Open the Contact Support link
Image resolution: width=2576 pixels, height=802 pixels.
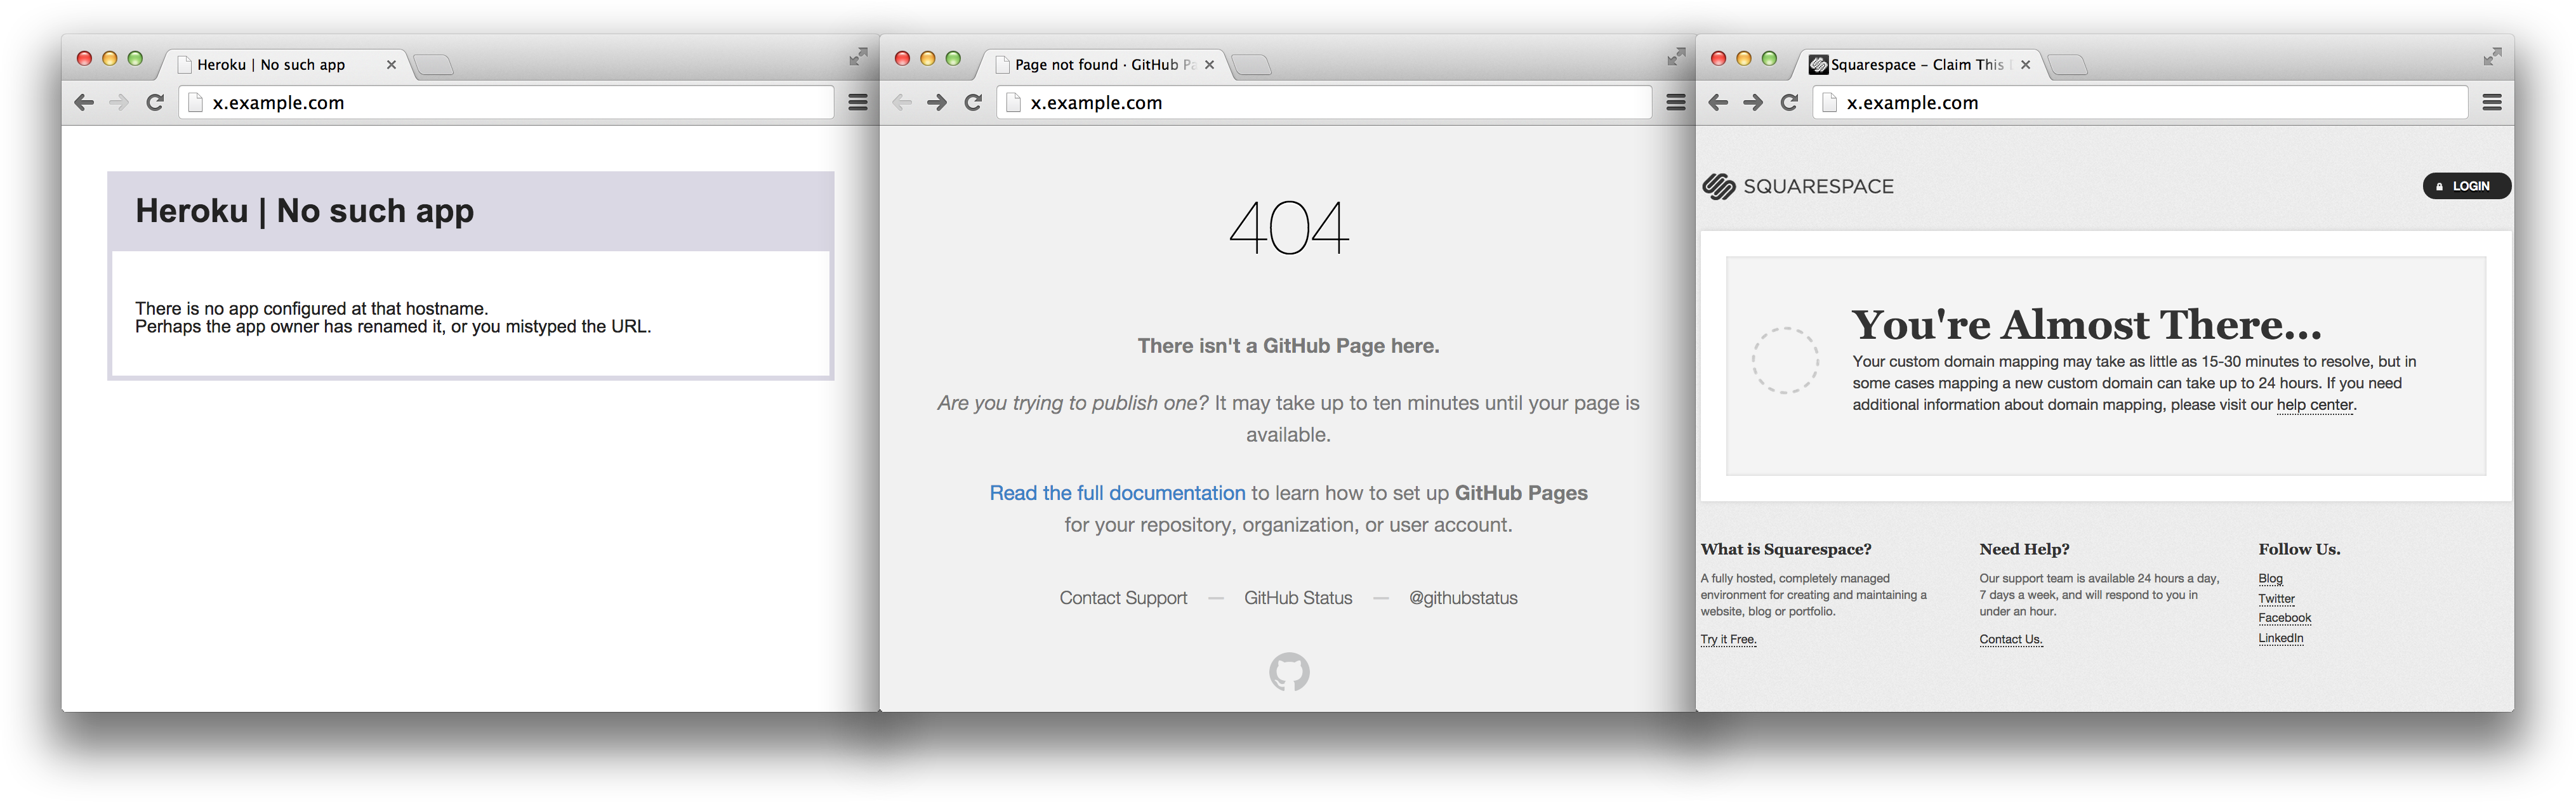[1123, 598]
